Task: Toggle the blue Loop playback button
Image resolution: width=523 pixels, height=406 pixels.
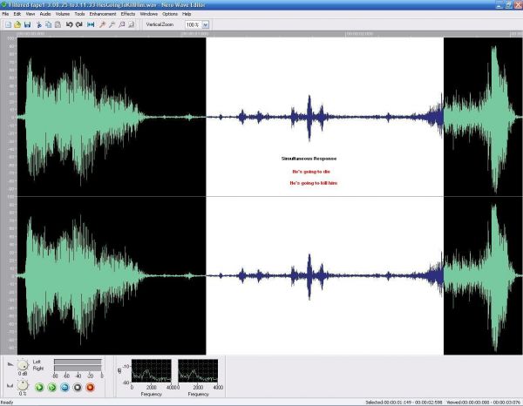Action: 65,386
